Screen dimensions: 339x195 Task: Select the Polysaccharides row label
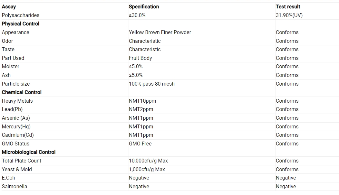click(x=21, y=15)
